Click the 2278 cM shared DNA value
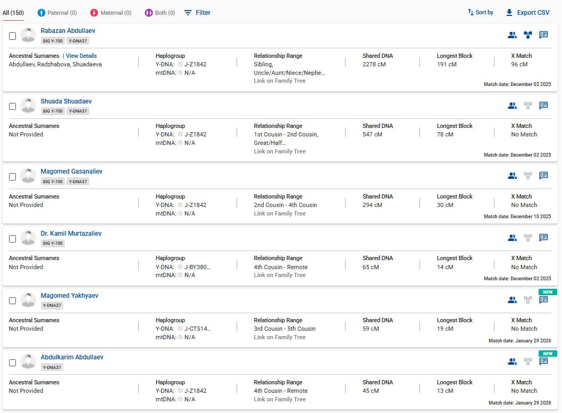This screenshot has height=413, width=562. click(x=374, y=64)
